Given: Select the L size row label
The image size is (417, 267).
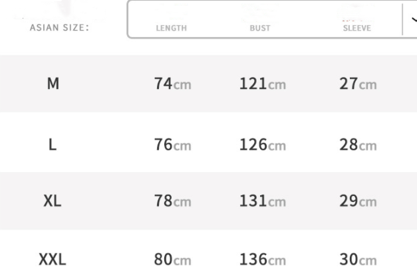Looking at the screenshot, I should (53, 145).
